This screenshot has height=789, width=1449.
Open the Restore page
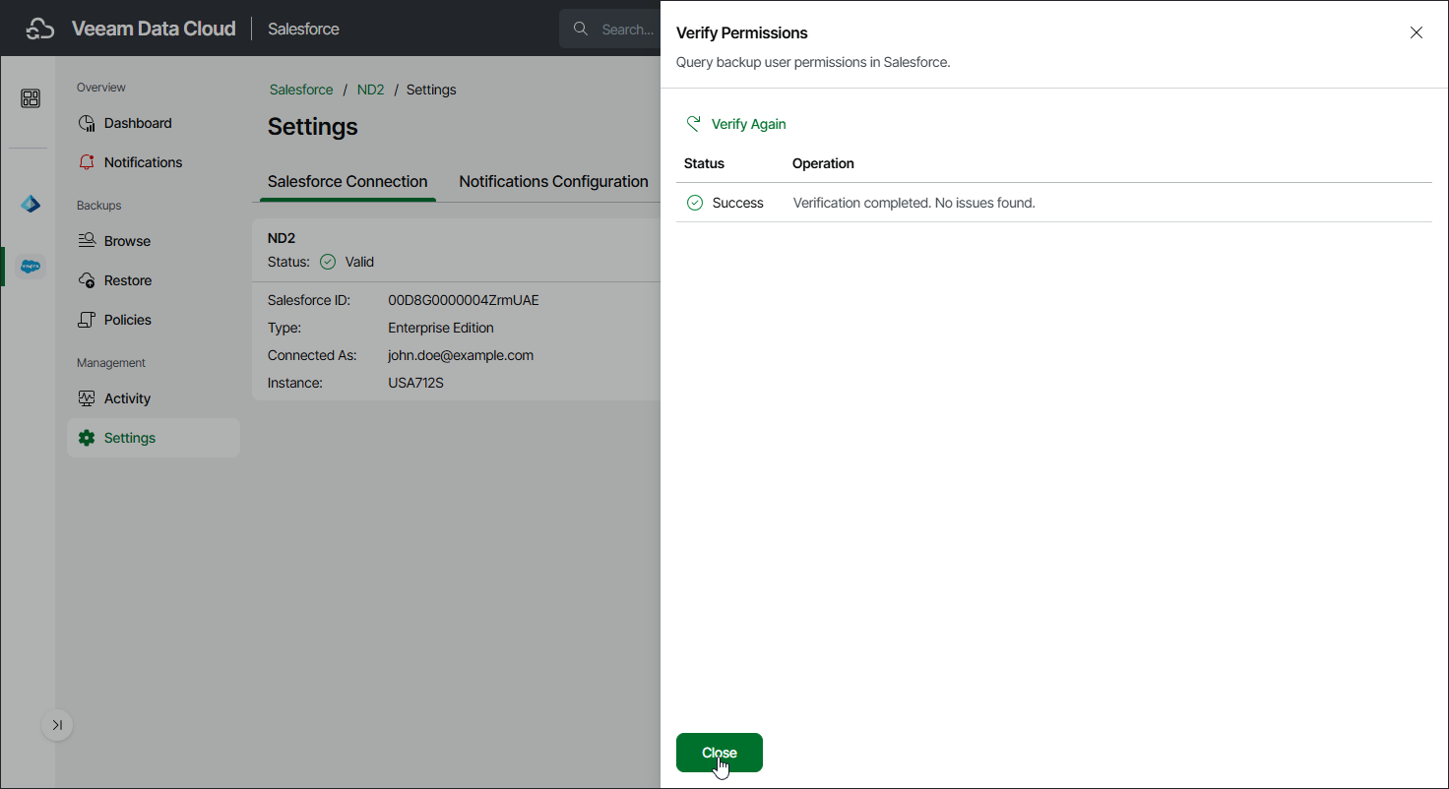(154, 280)
